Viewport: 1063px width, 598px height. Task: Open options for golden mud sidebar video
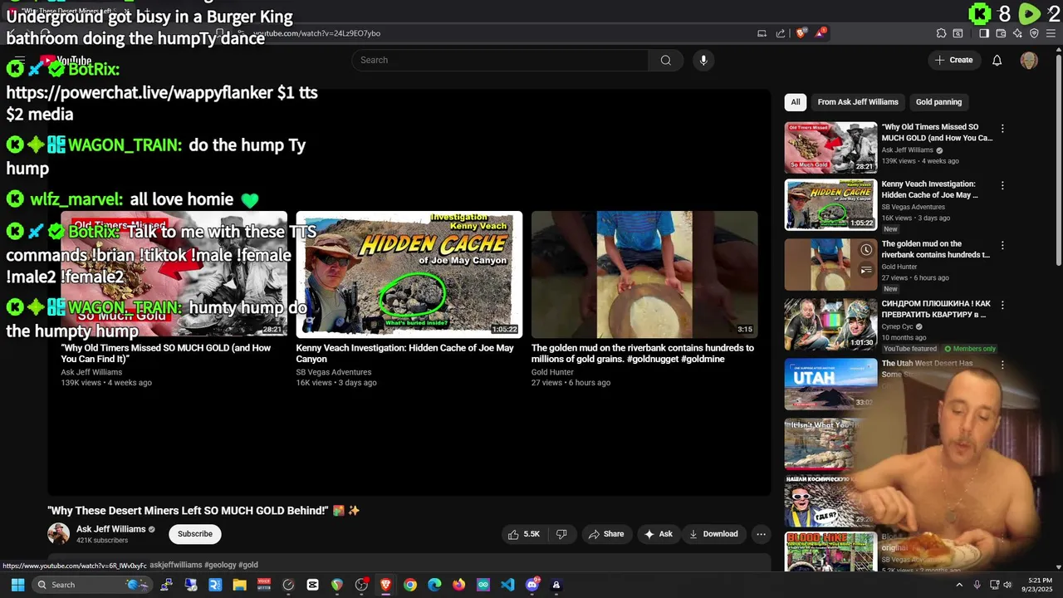[1002, 245]
